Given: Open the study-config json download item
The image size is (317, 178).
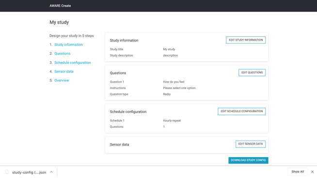Looking at the screenshot, I should click(x=29, y=172).
